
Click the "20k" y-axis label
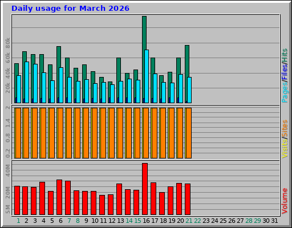7,88
